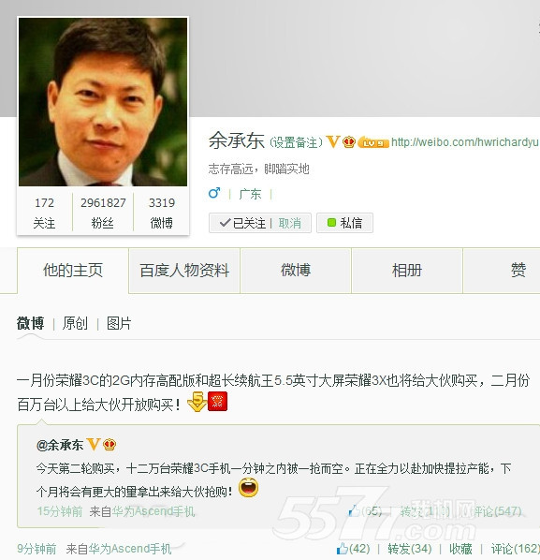Click 设置备注 to set a remark

coord(296,142)
